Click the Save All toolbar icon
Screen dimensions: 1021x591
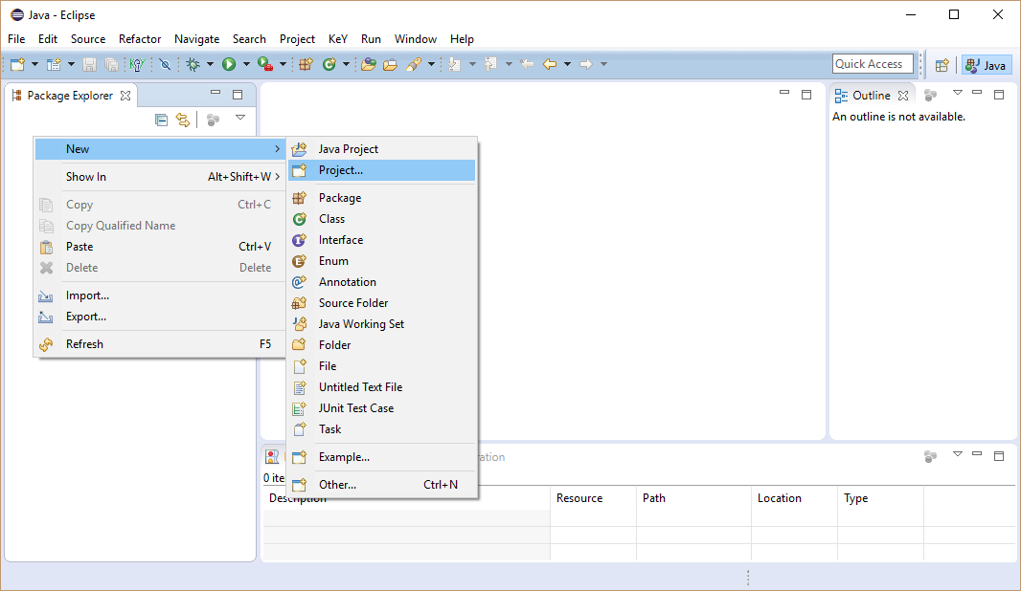(x=111, y=64)
